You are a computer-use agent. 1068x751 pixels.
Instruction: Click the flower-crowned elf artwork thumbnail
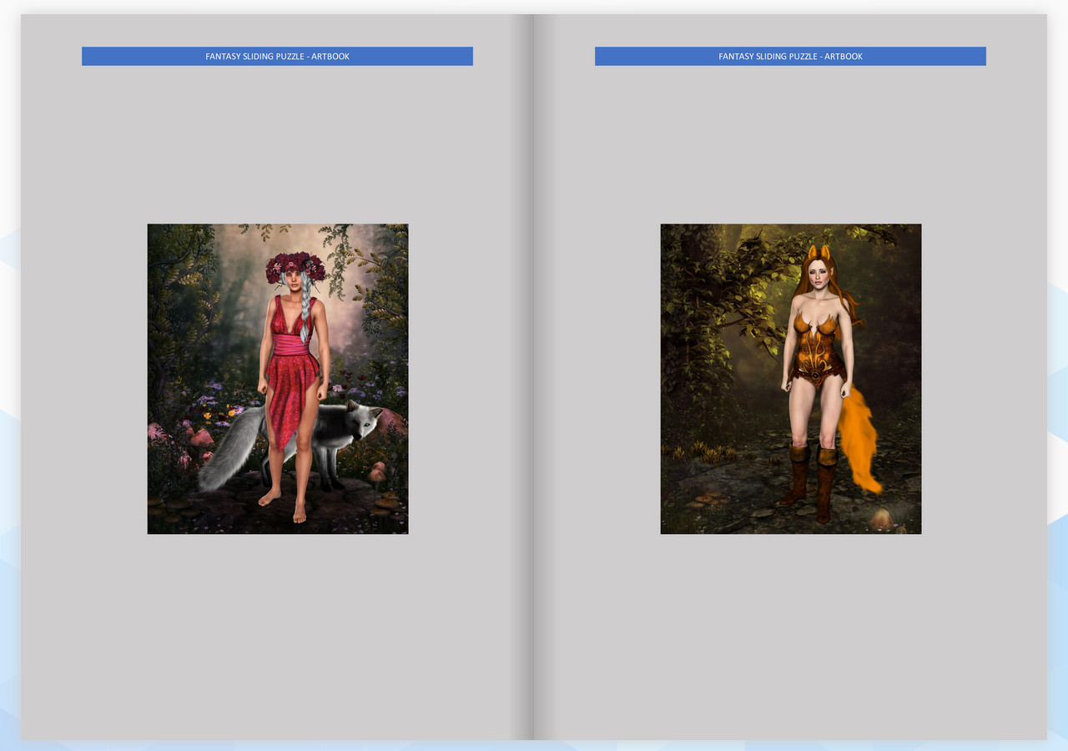(x=277, y=378)
